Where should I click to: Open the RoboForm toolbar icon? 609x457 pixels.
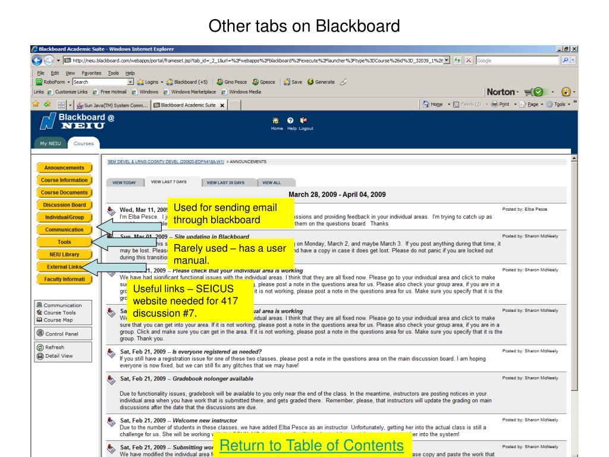point(39,82)
